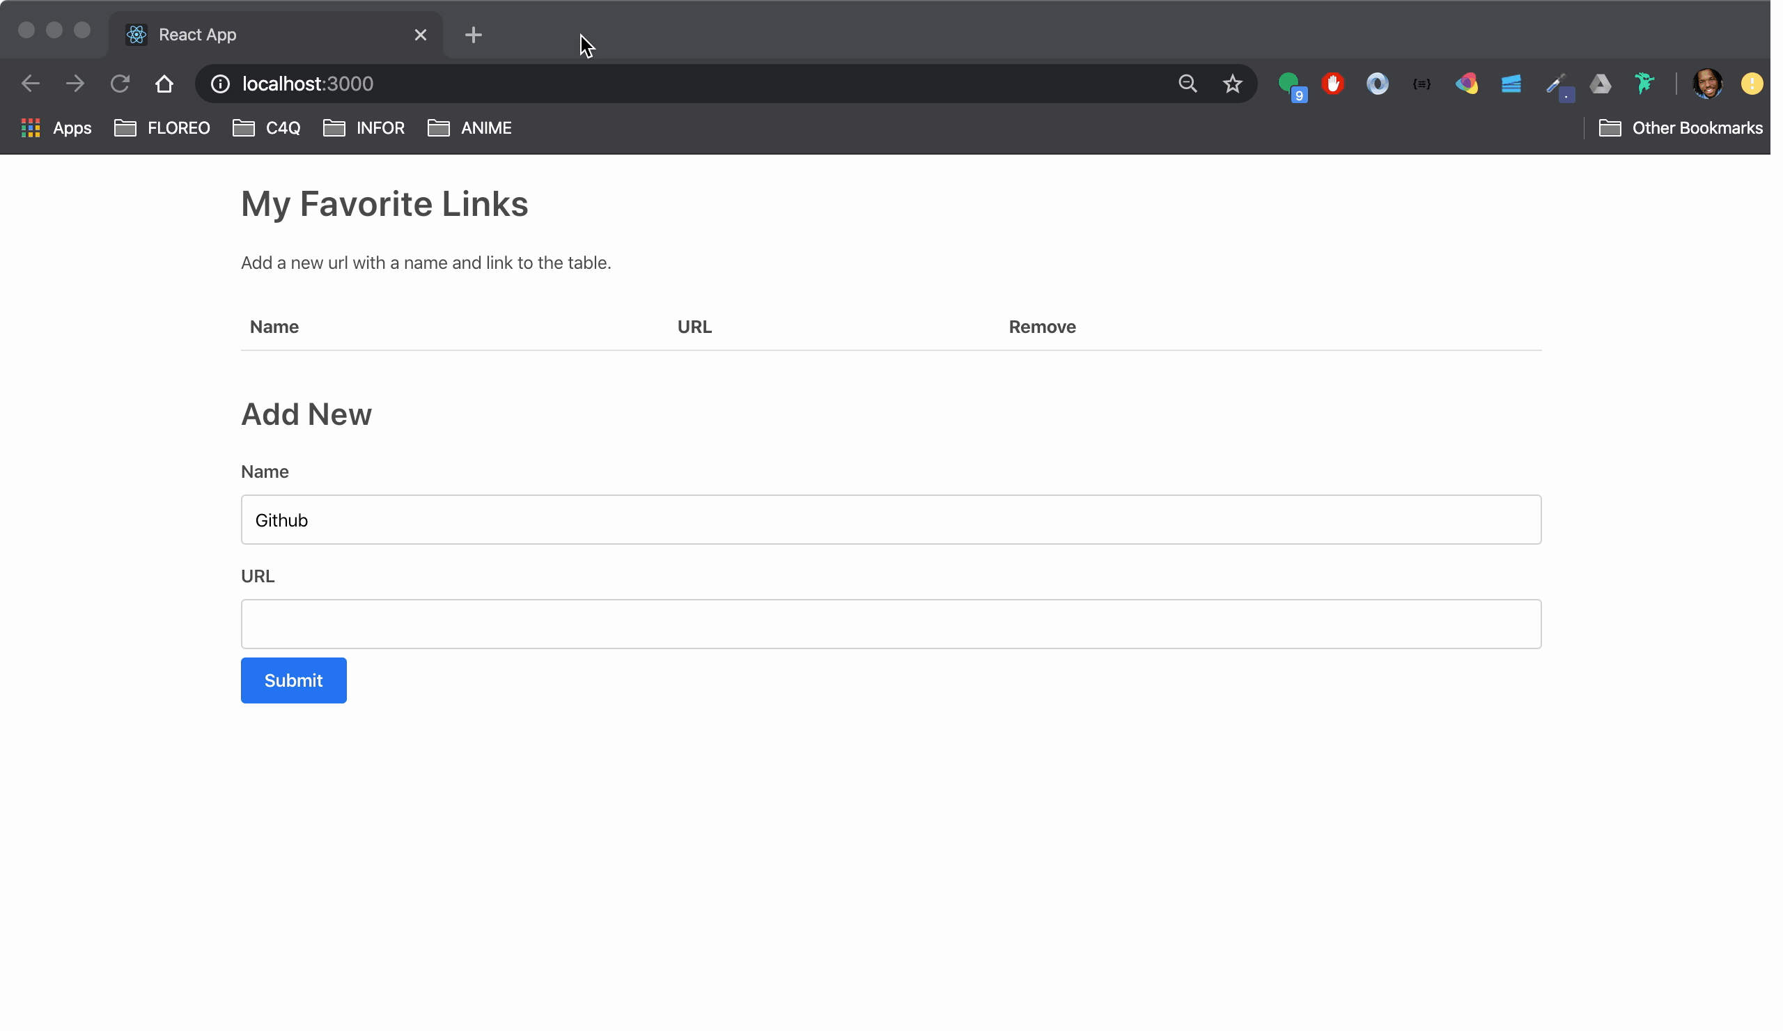Open a new tab with plus button
Screen dimensions: 1783x1035
coord(474,35)
